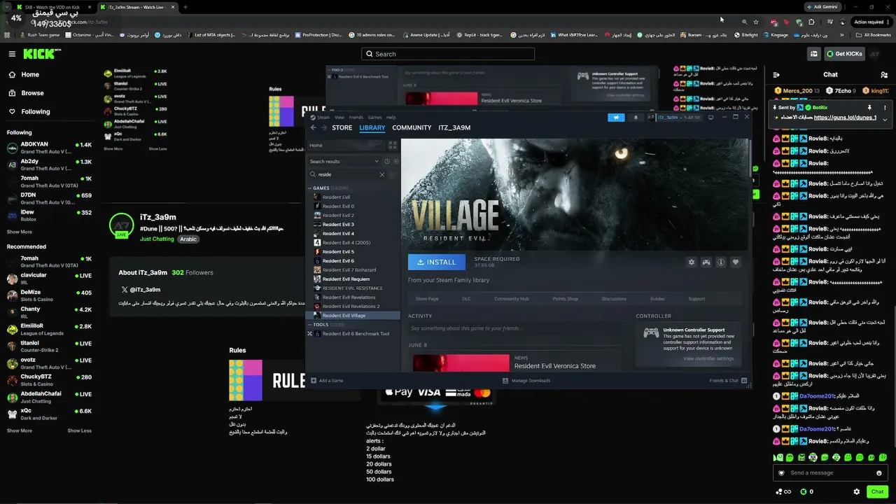
Task: Clear the Steam library search text
Action: (382, 174)
